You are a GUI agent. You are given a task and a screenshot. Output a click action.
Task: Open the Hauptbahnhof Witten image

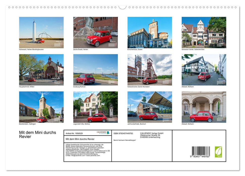(x=41, y=69)
